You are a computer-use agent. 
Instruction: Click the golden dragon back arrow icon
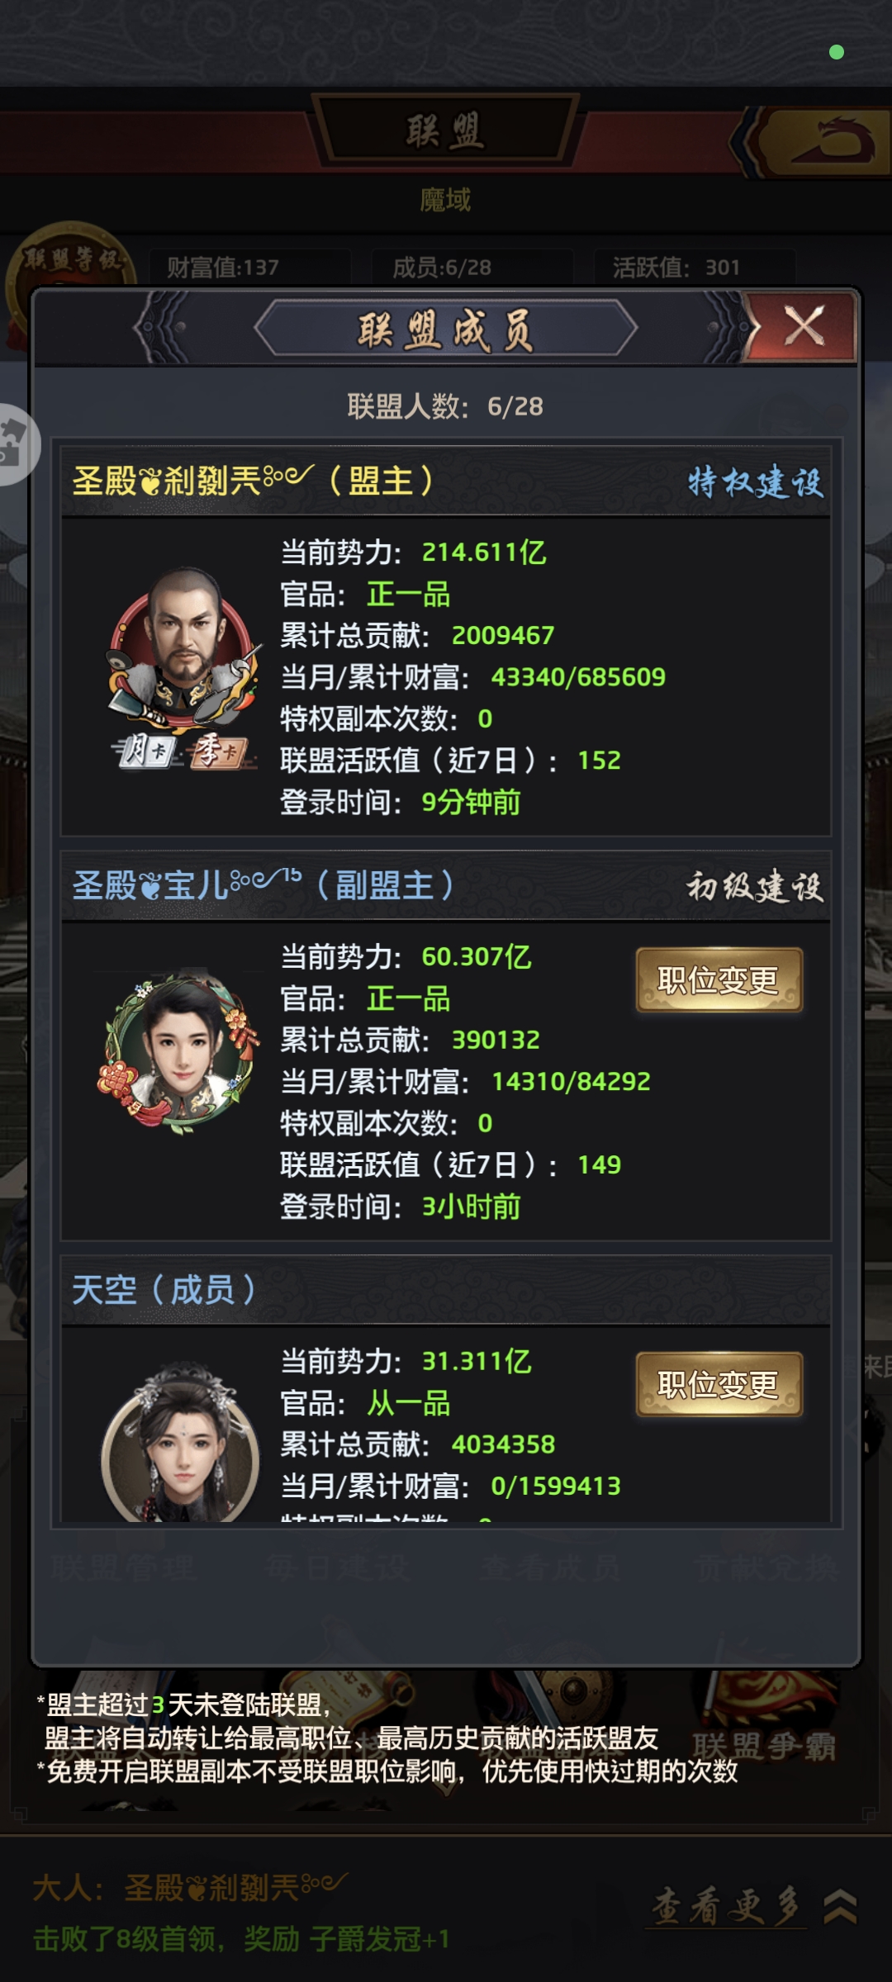tap(826, 141)
